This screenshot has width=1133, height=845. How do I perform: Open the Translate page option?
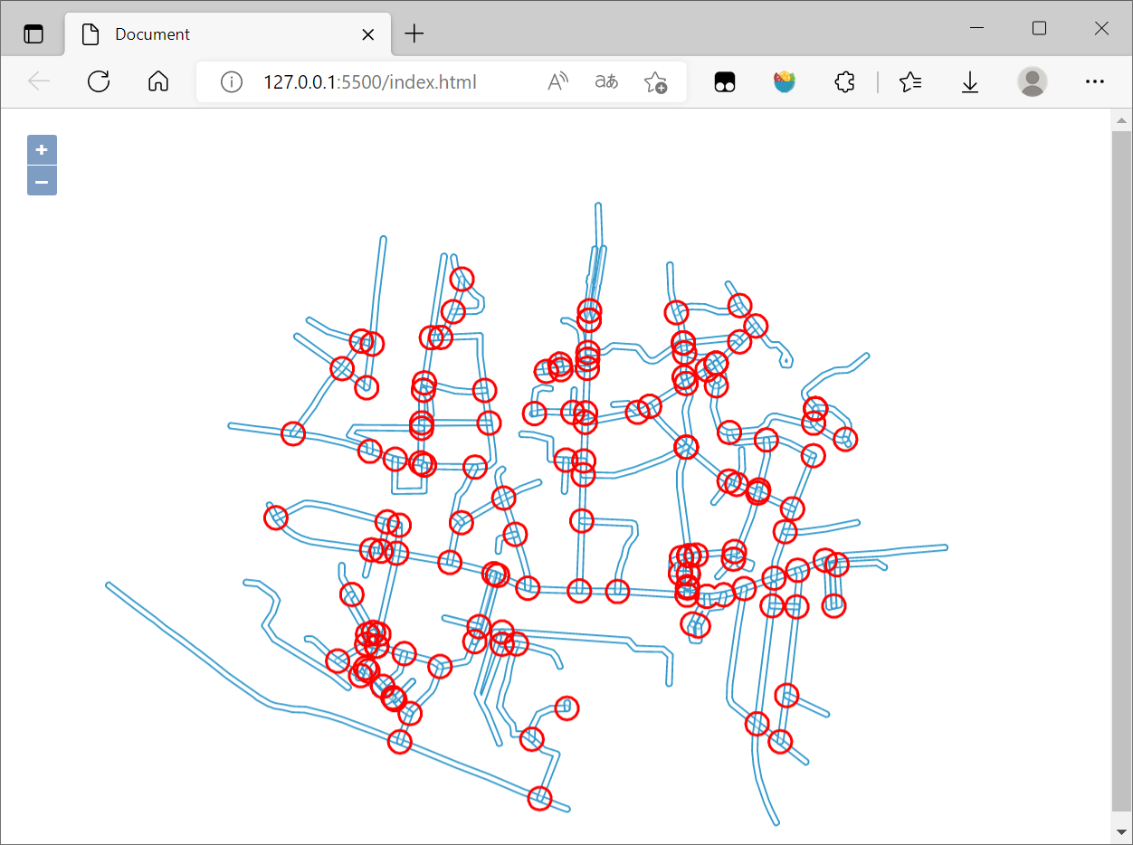pyautogui.click(x=606, y=82)
